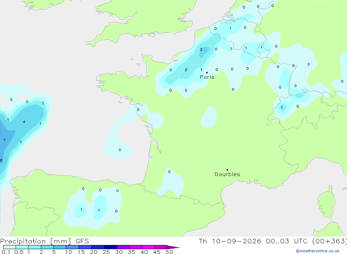The width and height of the screenshot is (347, 254).
Task: Click the '(00+363)' forecast offset text
Action: tap(330, 241)
